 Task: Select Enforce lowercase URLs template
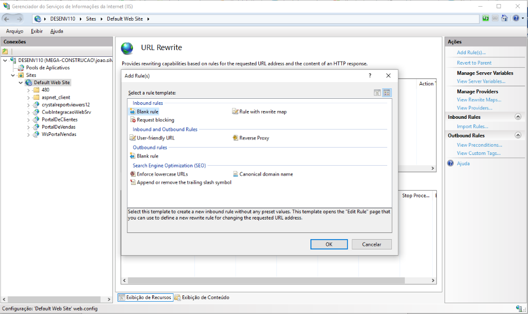pos(162,174)
